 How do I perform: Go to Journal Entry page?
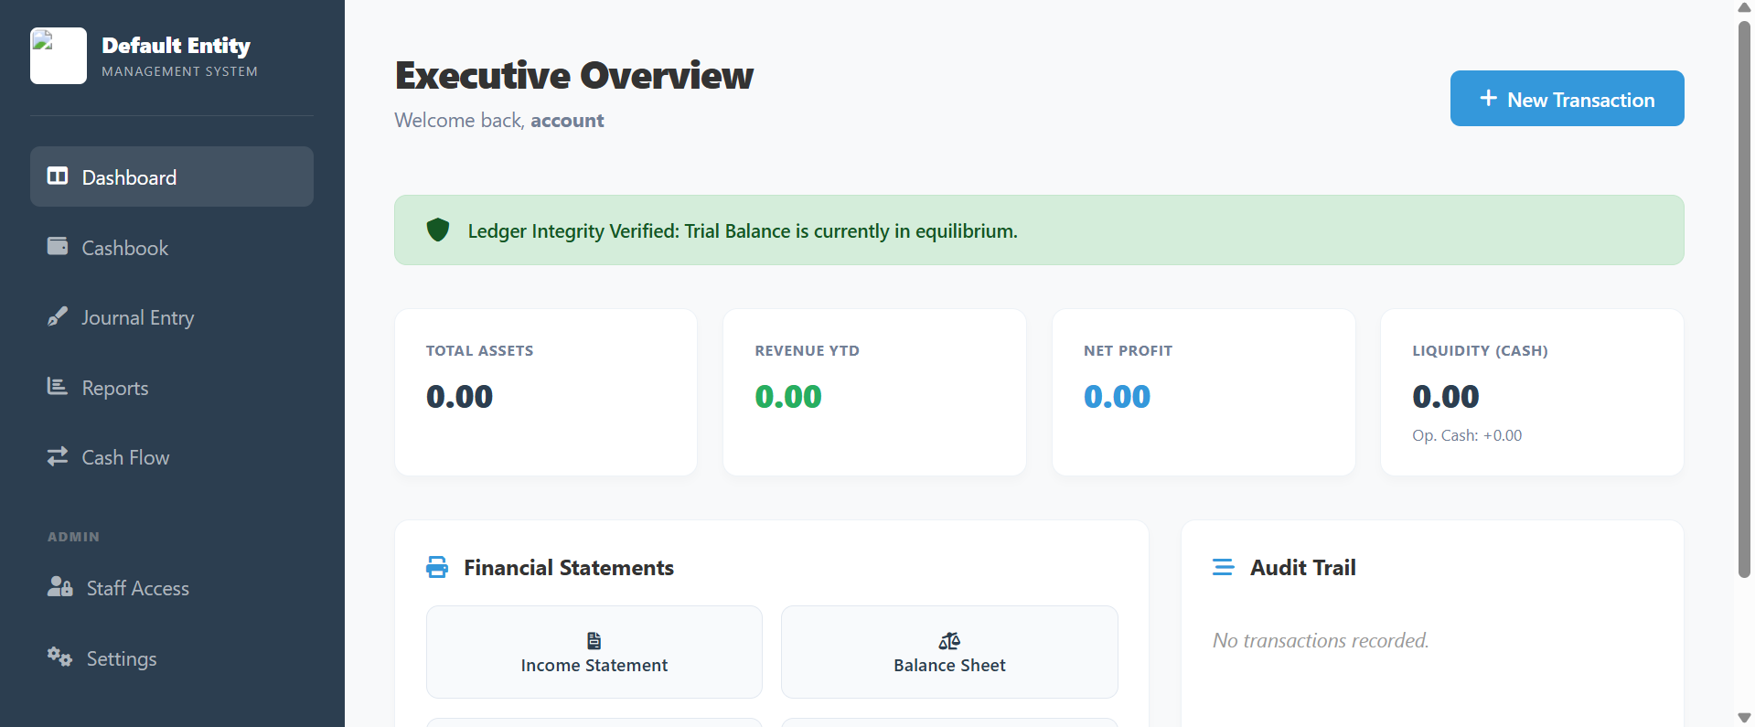click(172, 317)
